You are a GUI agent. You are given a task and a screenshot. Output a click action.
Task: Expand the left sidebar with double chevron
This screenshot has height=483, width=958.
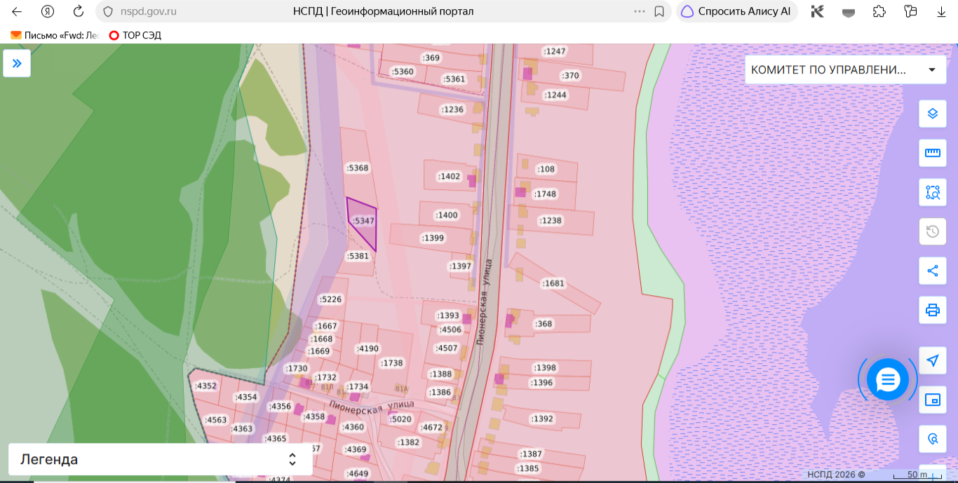[x=17, y=63]
